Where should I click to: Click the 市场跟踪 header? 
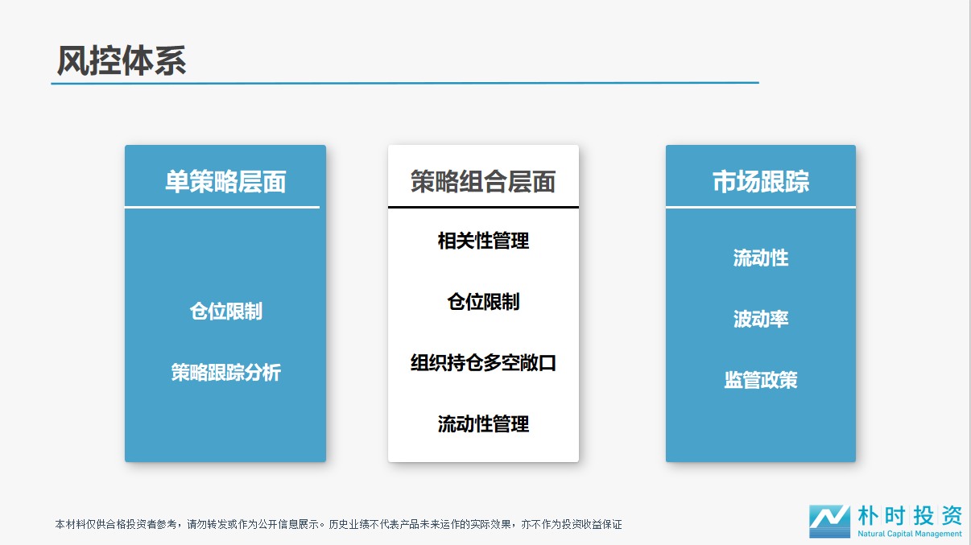click(x=760, y=182)
